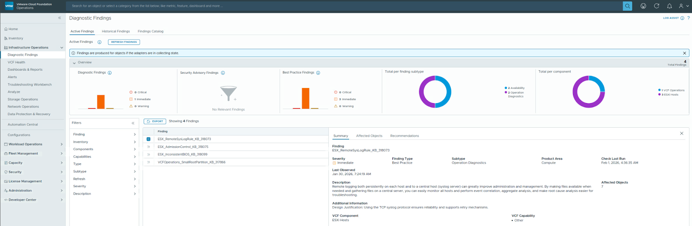Screen dimensions: 692x226
Task: Click the Total per finding subtype donut chart
Action: 435,92
